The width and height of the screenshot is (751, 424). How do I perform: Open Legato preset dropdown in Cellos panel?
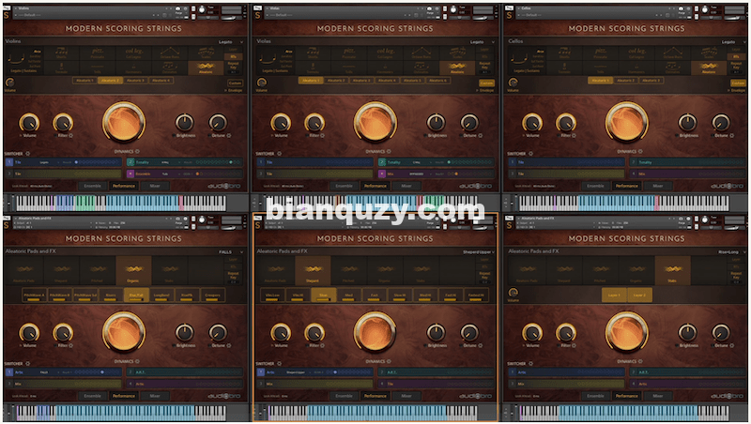pos(734,41)
